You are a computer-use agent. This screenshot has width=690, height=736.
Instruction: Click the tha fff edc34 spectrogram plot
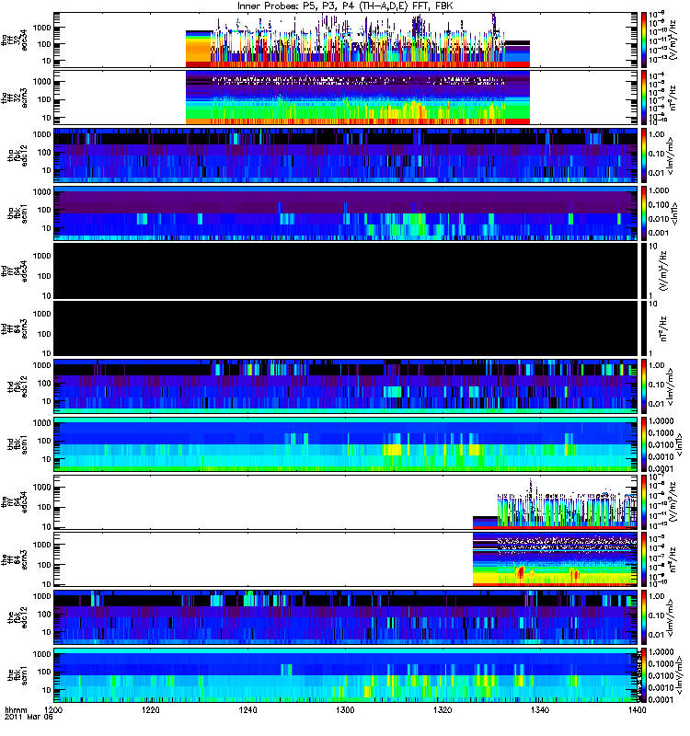[x=345, y=40]
